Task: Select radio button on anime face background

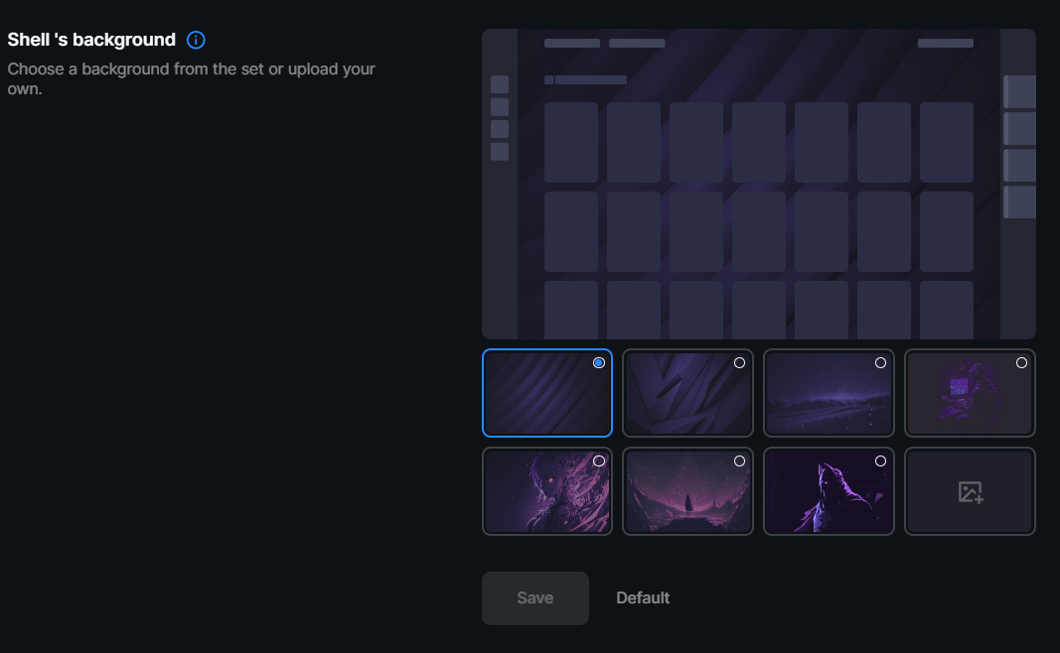Action: [x=599, y=461]
